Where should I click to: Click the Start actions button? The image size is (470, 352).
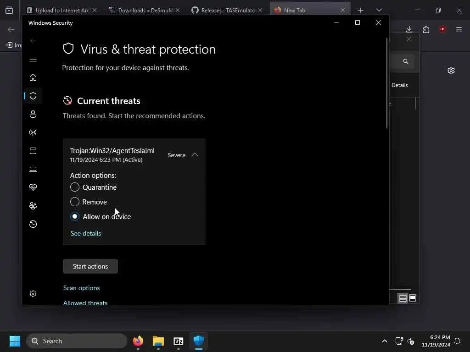click(90, 266)
